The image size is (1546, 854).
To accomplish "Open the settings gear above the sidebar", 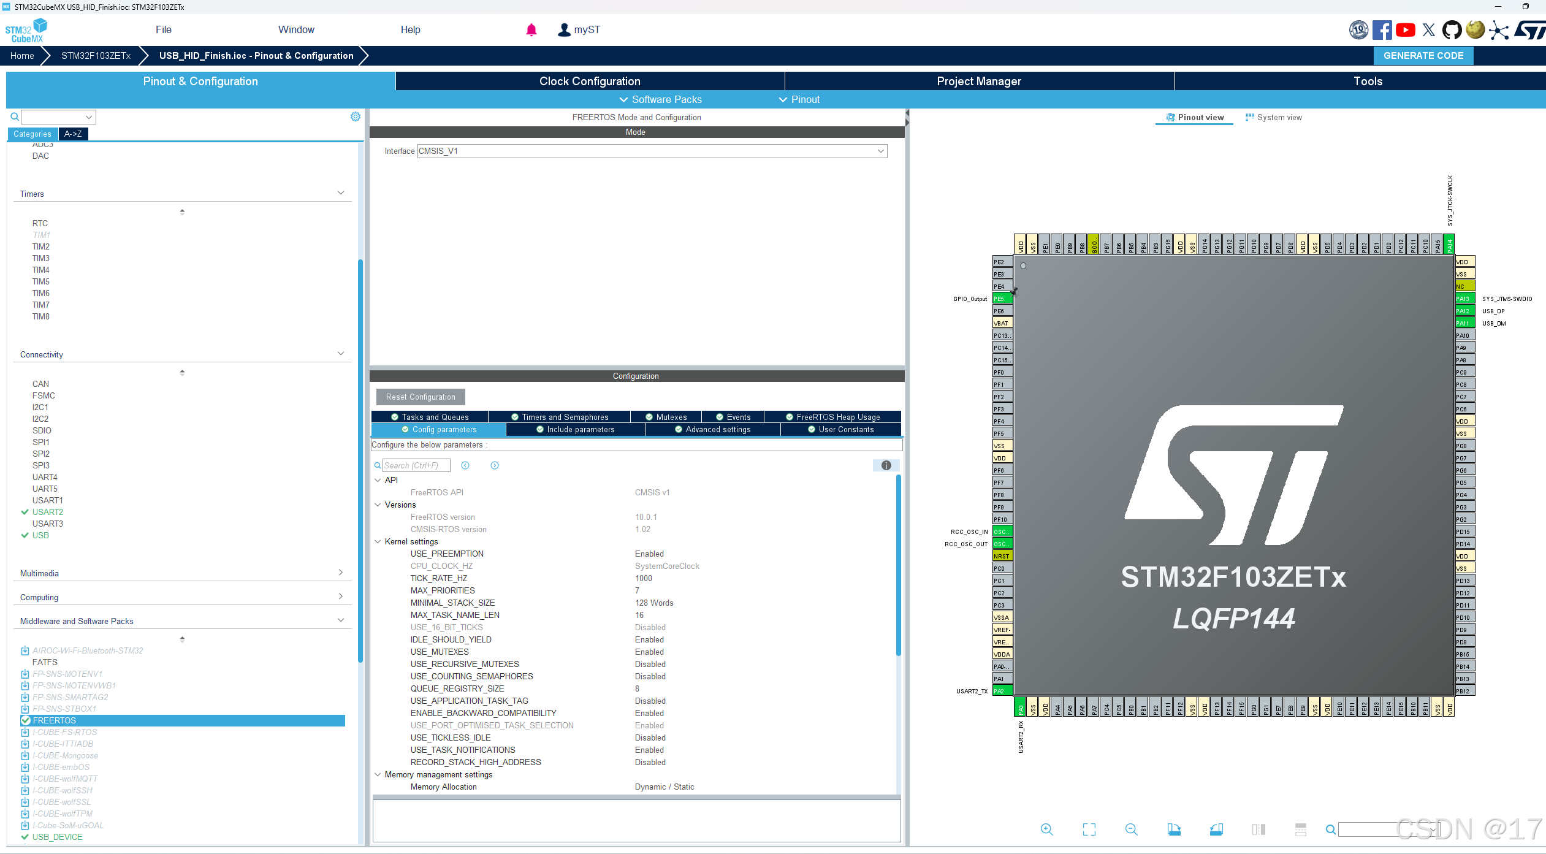I will click(356, 116).
